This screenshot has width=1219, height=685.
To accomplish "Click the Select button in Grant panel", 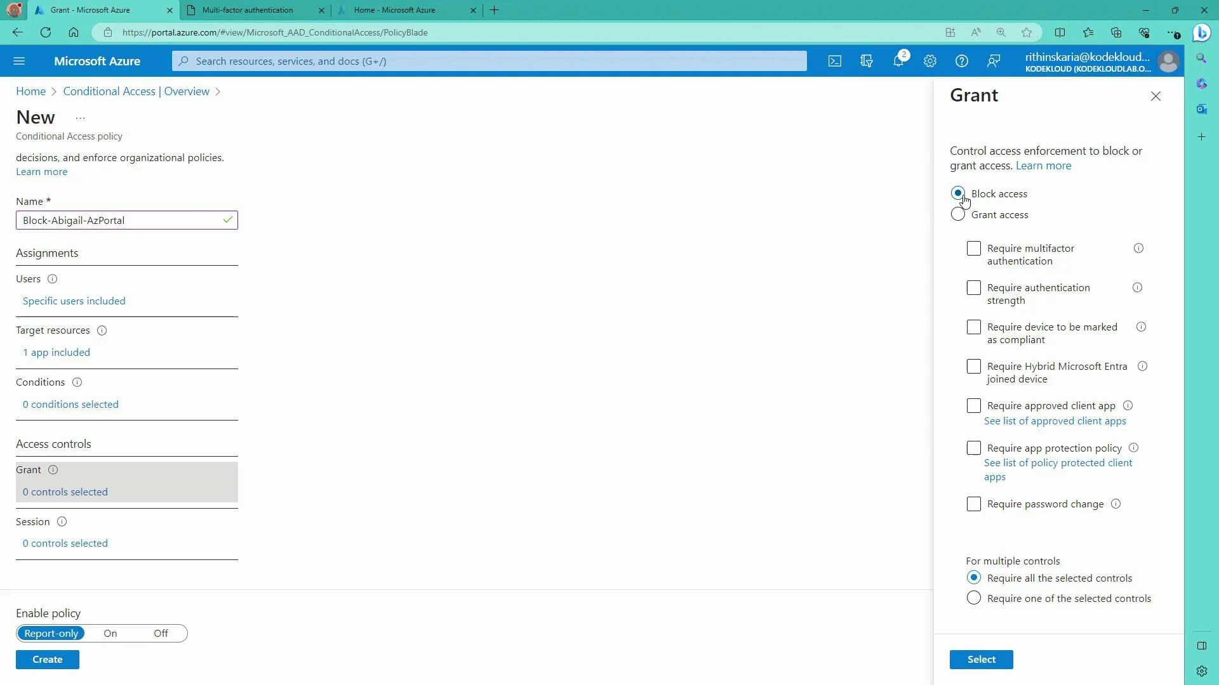I will click(x=981, y=659).
